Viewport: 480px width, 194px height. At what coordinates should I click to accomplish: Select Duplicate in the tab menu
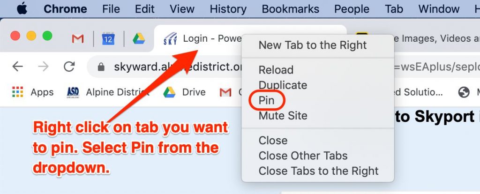[283, 85]
